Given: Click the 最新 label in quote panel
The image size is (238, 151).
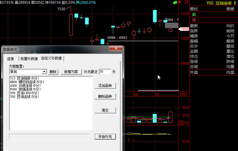Looking at the screenshot, I should tap(194, 26).
